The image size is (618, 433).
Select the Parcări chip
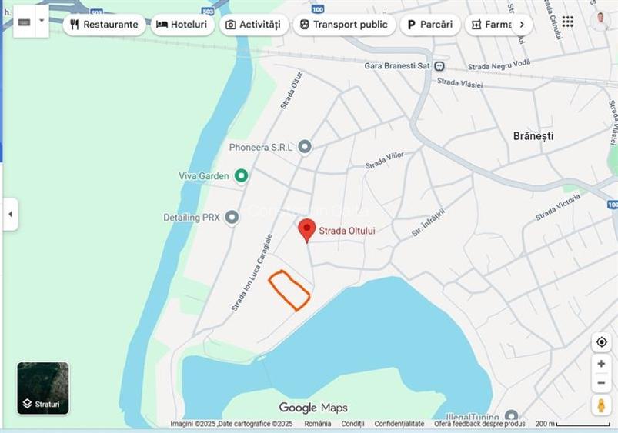[430, 25]
